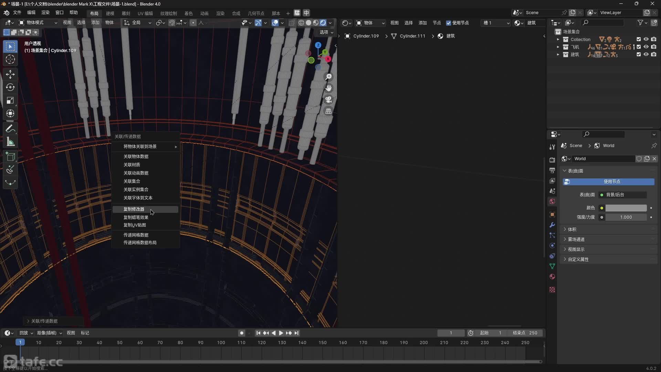
Task: Expand the 自定义属性 panel
Action: tap(608, 259)
